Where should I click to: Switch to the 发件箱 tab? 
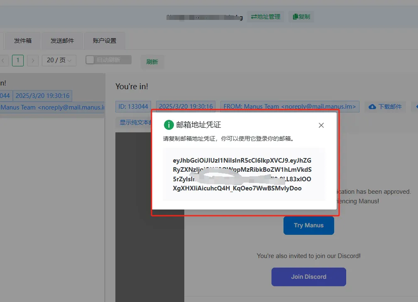pos(23,41)
